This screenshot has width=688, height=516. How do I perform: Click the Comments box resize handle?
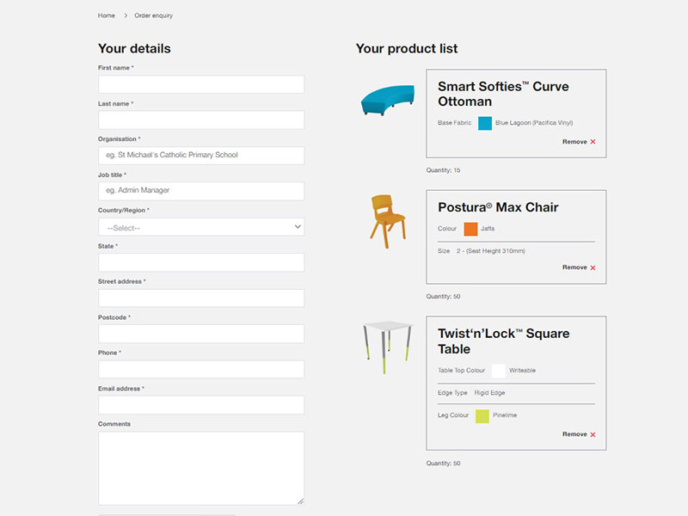[x=300, y=501]
